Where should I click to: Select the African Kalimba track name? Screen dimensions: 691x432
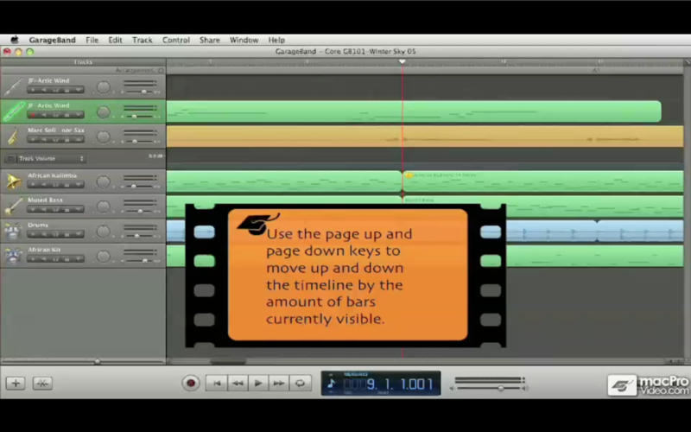coord(52,175)
